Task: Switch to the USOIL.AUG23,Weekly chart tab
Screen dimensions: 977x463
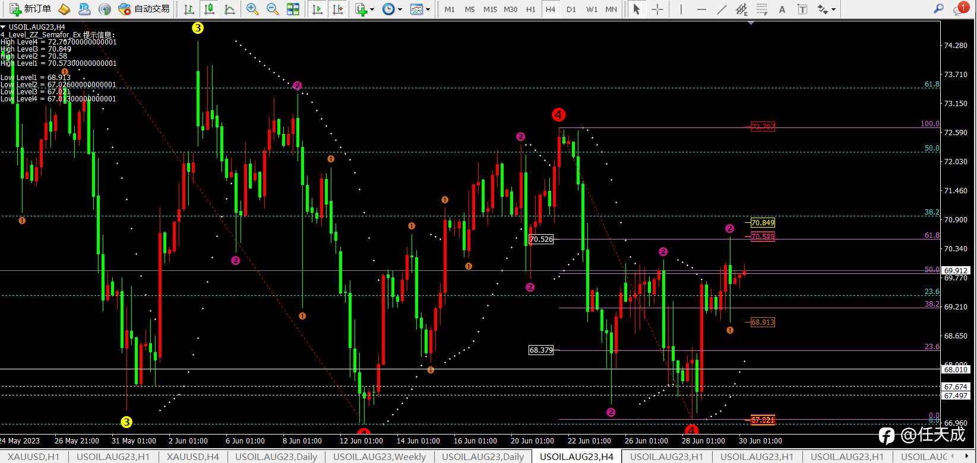Action: (x=380, y=456)
